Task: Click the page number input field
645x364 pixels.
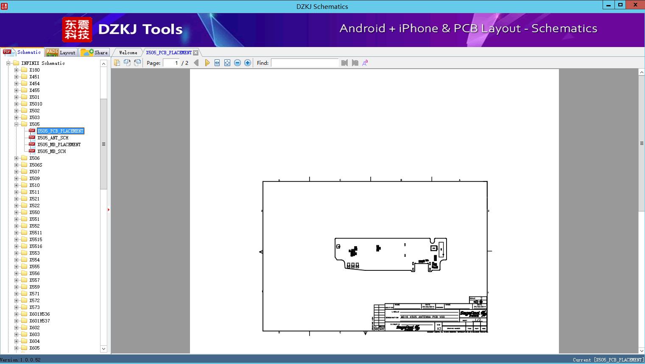Action: coord(171,63)
